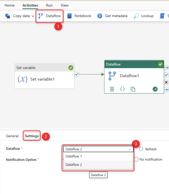The image size is (169, 194).
Task: Open the Home tab
Action: (x=10, y=5)
